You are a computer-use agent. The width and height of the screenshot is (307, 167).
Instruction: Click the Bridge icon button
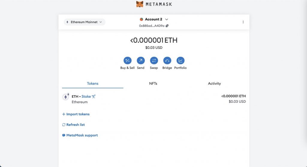pos(167,61)
